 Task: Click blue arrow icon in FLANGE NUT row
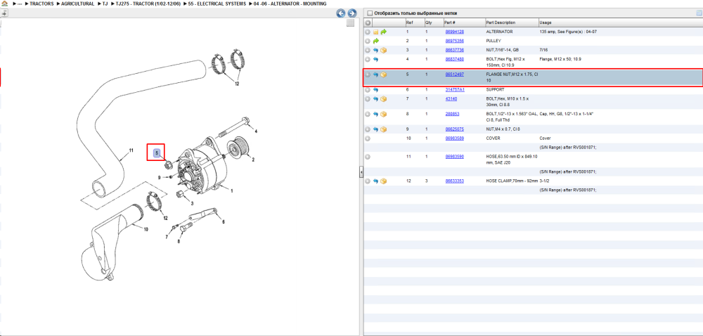pos(375,75)
